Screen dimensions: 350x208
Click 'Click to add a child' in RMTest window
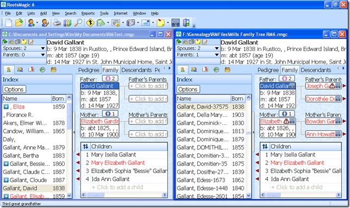117,187
